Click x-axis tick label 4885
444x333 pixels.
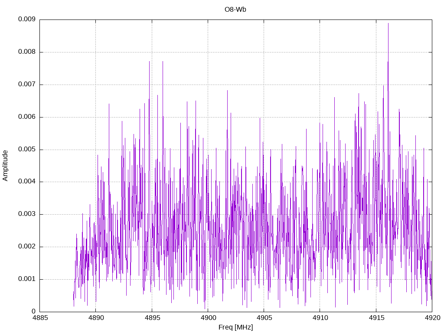(40, 318)
